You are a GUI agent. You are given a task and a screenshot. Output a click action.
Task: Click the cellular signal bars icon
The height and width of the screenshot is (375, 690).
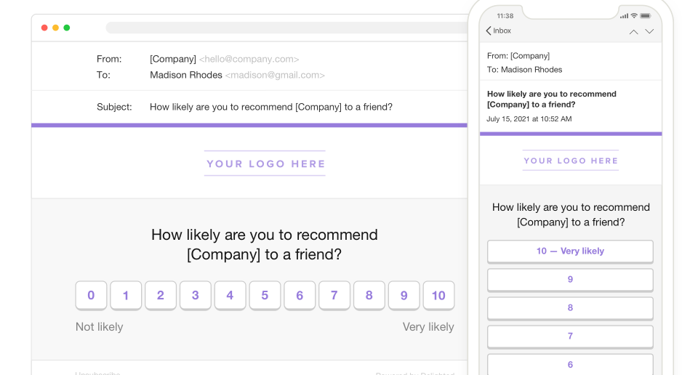pos(624,16)
